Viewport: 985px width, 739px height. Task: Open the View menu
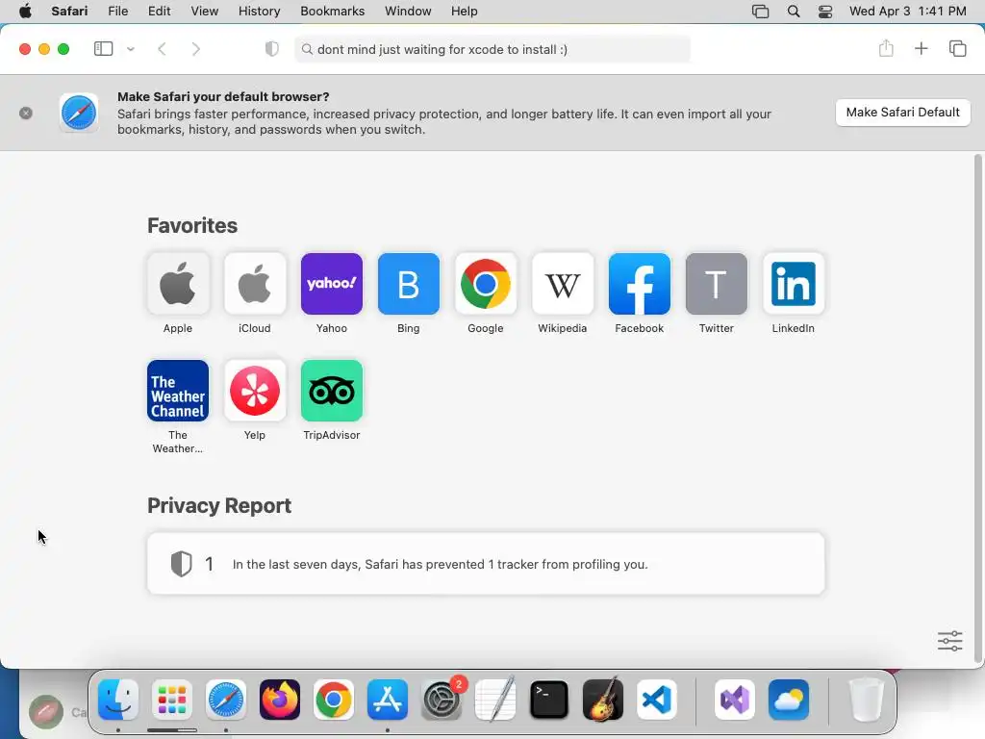click(205, 12)
